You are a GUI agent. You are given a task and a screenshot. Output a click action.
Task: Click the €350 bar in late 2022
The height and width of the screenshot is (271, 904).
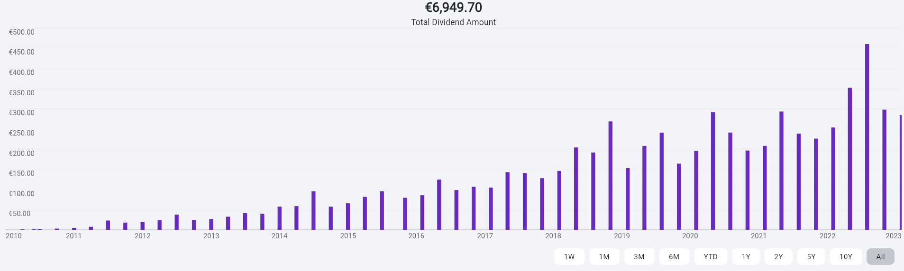point(850,159)
